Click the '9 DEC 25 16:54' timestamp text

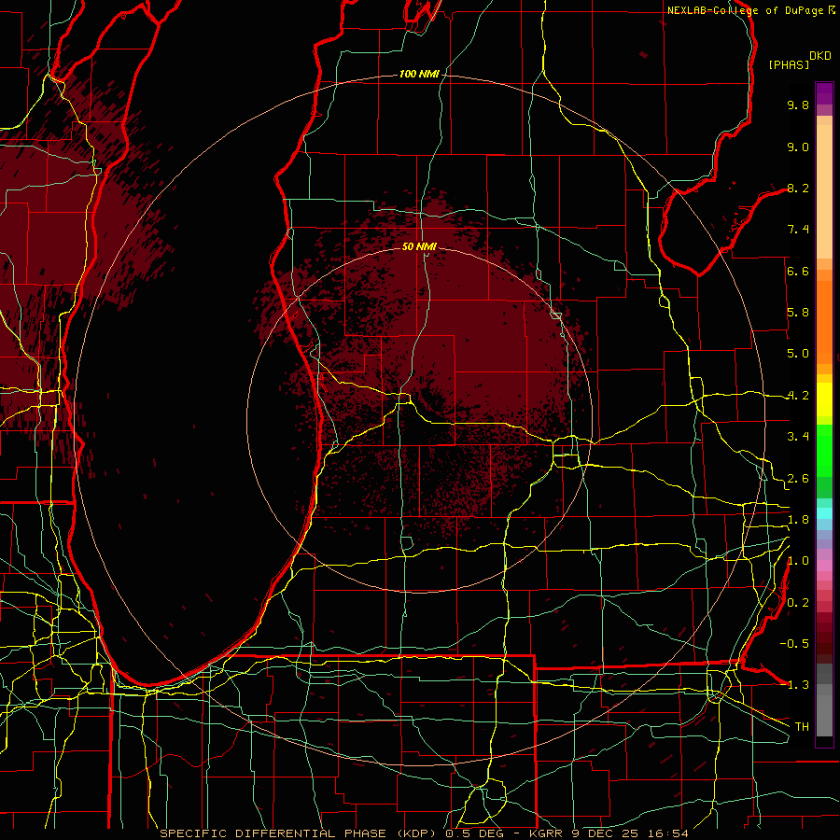pos(631,833)
